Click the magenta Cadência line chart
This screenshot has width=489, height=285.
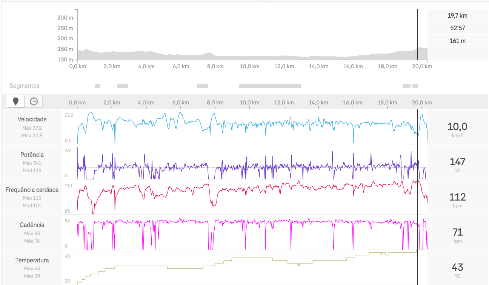pos(252,233)
